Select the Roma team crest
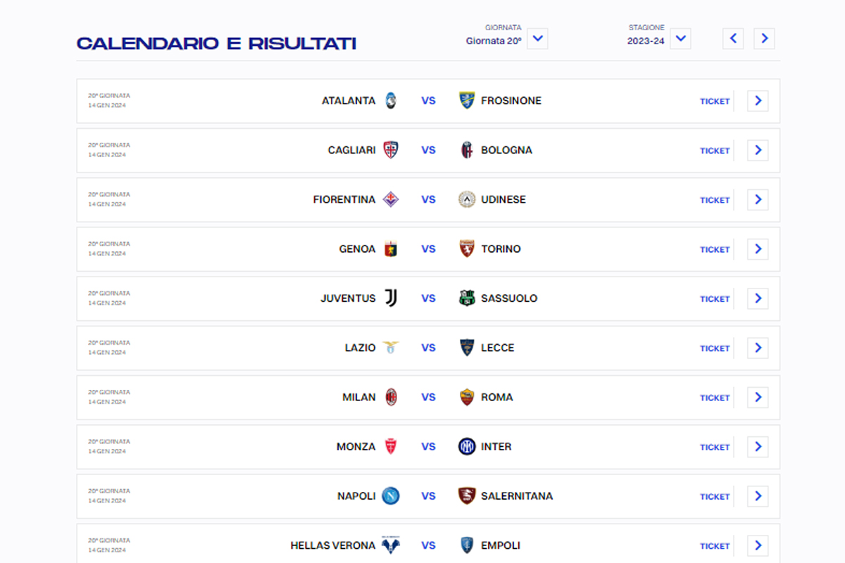 pyautogui.click(x=467, y=397)
